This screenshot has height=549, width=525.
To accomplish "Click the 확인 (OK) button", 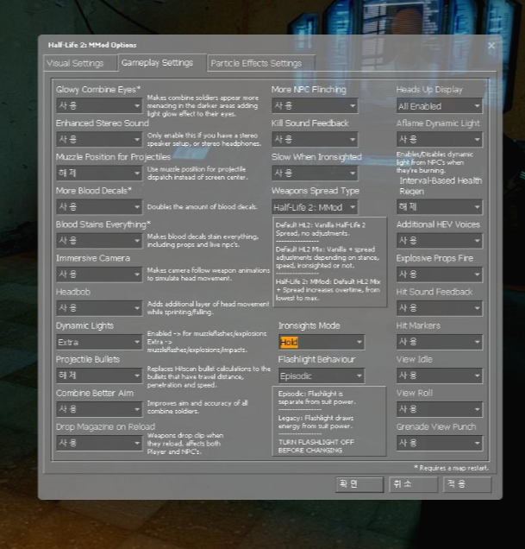I will (359, 484).
